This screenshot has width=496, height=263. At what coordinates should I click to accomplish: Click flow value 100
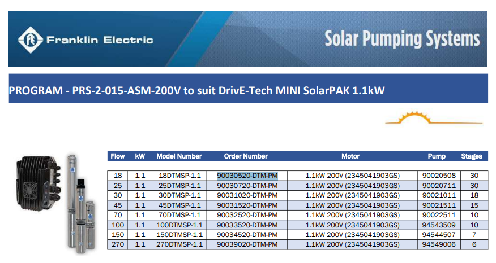click(x=118, y=225)
